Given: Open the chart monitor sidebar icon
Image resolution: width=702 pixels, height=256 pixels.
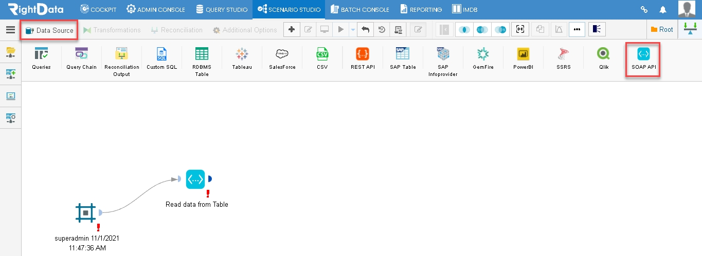Looking at the screenshot, I should coord(10,96).
